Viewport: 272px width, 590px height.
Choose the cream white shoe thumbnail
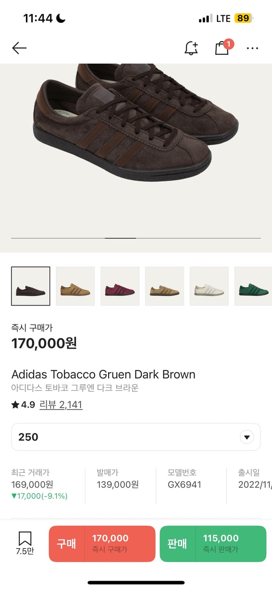(209, 286)
